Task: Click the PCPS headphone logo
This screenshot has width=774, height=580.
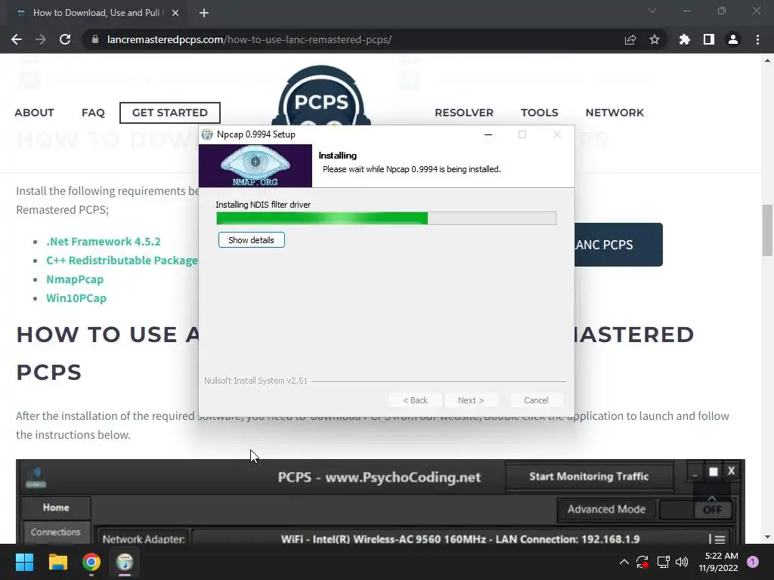Action: pyautogui.click(x=321, y=96)
